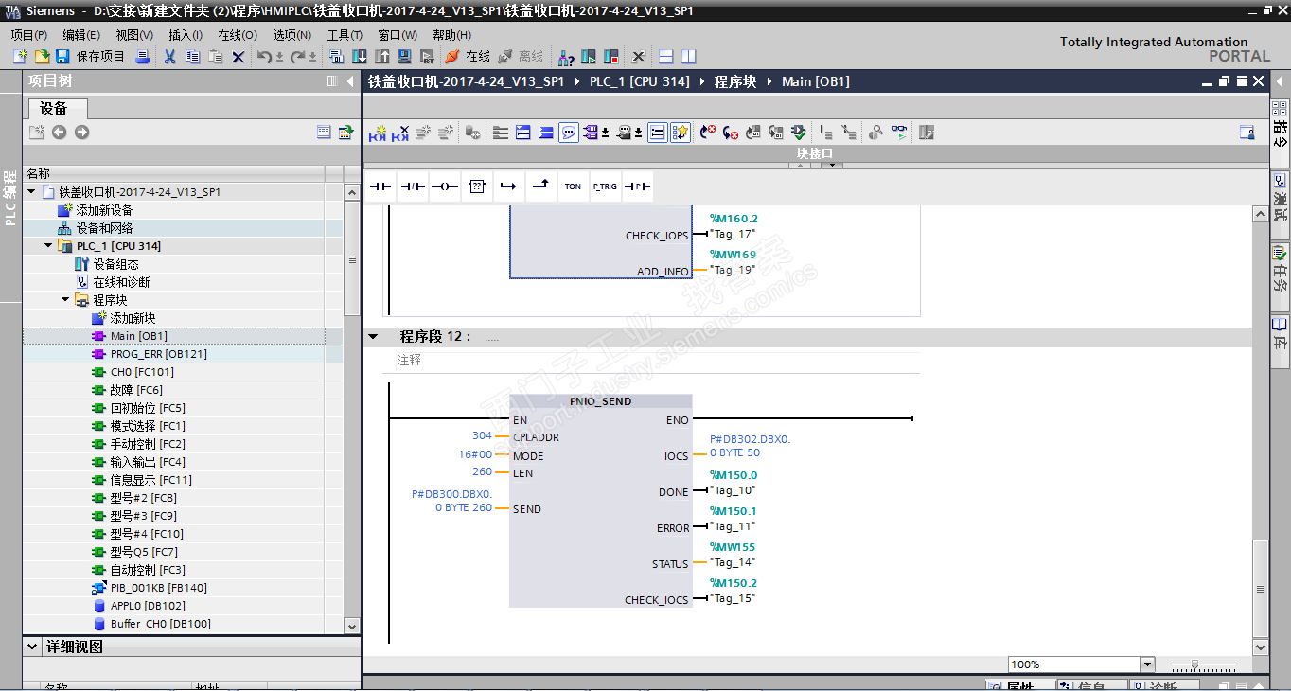Delete using the X icon in main toolbar
The width and height of the screenshot is (1291, 691).
(x=238, y=57)
